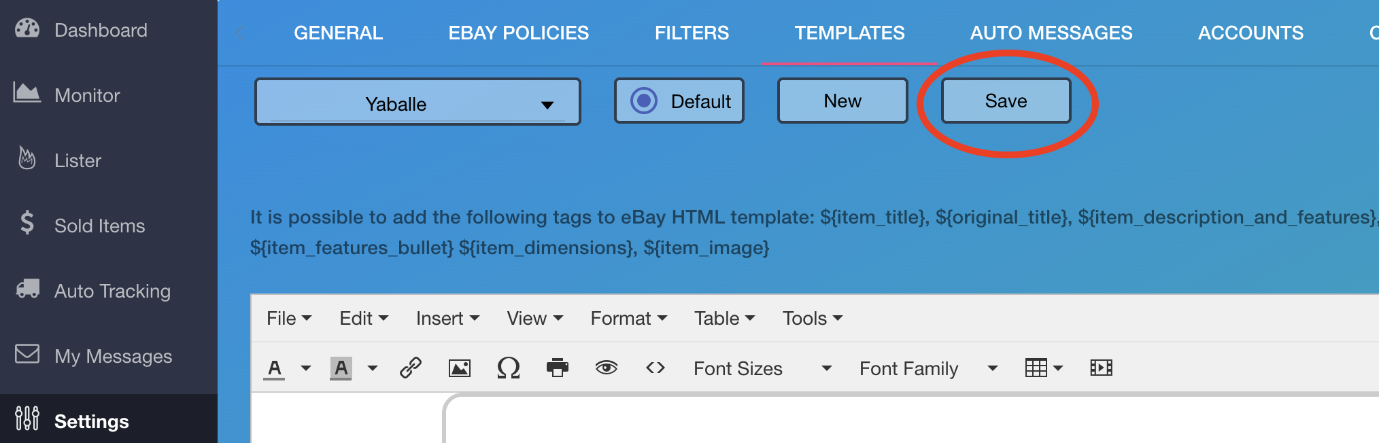Open source code view icon
Image resolution: width=1379 pixels, height=443 pixels.
pos(656,368)
